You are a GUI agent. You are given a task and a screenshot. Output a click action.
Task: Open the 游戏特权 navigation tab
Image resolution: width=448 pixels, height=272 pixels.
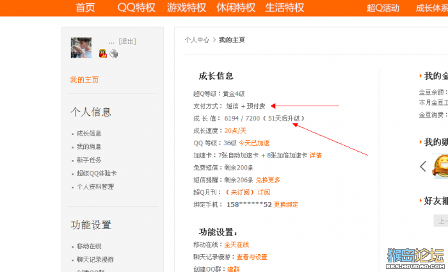(186, 8)
